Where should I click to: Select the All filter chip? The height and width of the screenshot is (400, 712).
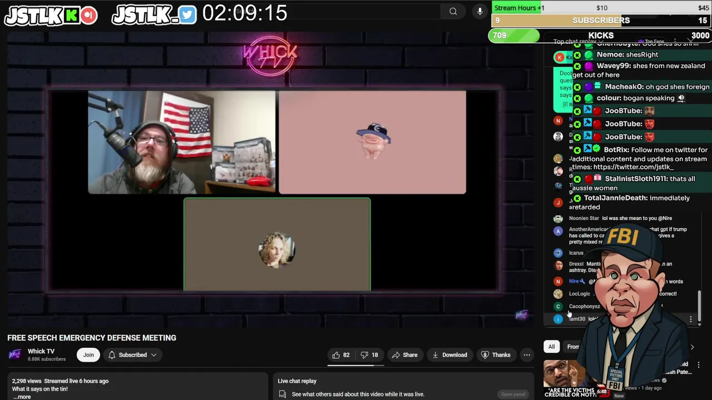(551, 347)
